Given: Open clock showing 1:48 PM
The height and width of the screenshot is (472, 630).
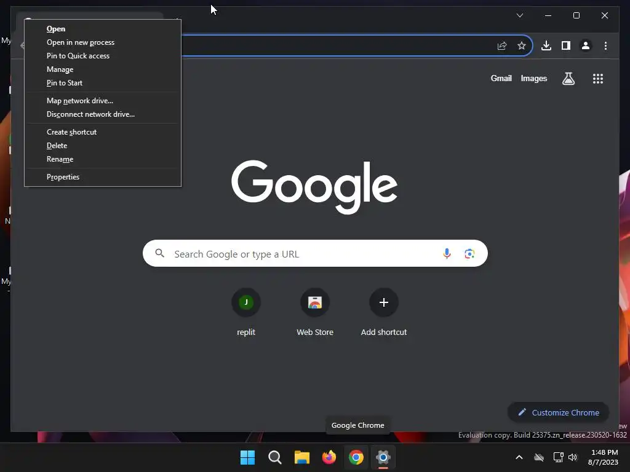Looking at the screenshot, I should tap(603, 457).
